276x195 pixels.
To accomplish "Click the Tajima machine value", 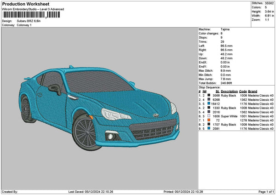I will pyautogui.click(x=225, y=29).
